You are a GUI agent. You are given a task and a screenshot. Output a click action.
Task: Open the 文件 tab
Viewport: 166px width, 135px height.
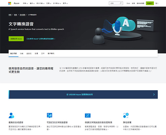tap(43, 54)
